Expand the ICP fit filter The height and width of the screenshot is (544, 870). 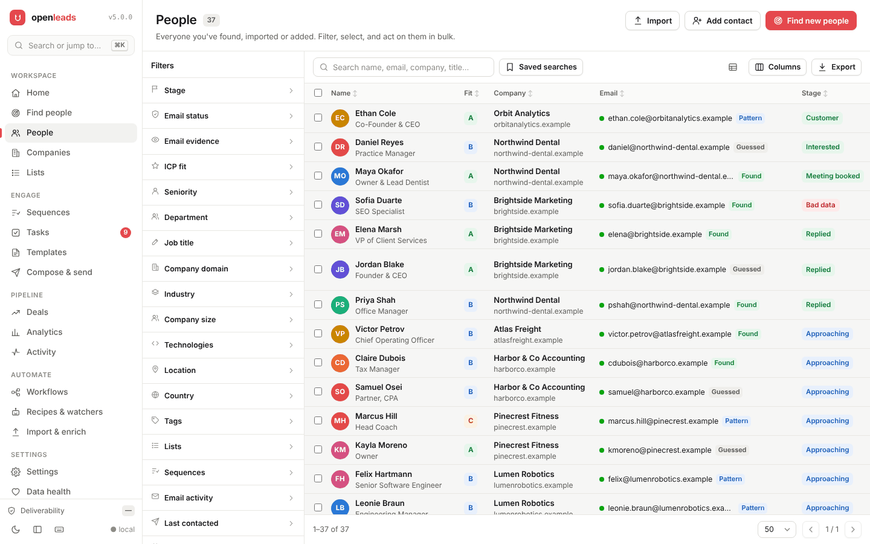coord(223,167)
